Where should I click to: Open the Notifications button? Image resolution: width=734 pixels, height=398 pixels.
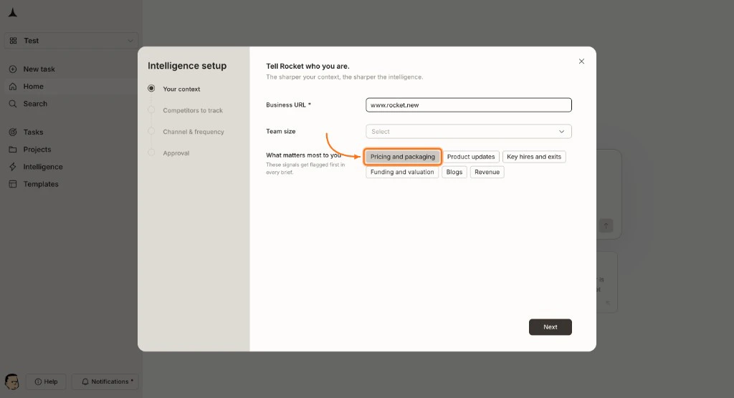click(105, 382)
